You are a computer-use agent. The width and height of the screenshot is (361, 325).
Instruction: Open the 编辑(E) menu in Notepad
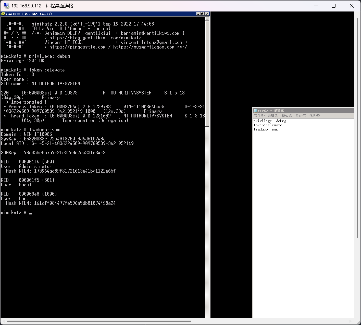click(x=273, y=115)
